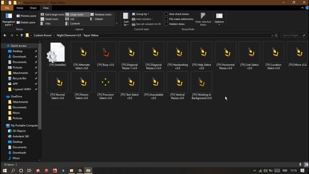This screenshot has width=309, height=174.
Task: Go back with the Back arrow
Action: 5,35
